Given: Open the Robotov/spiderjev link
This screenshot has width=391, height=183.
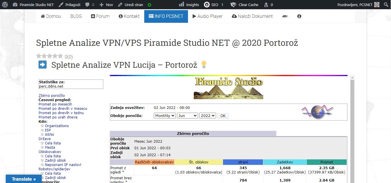Looking at the screenshot, I should pyautogui.click(x=54, y=169).
